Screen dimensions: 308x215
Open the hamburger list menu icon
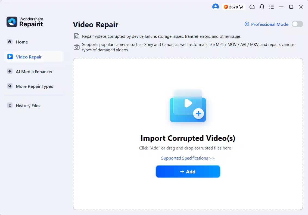pyautogui.click(x=272, y=7)
